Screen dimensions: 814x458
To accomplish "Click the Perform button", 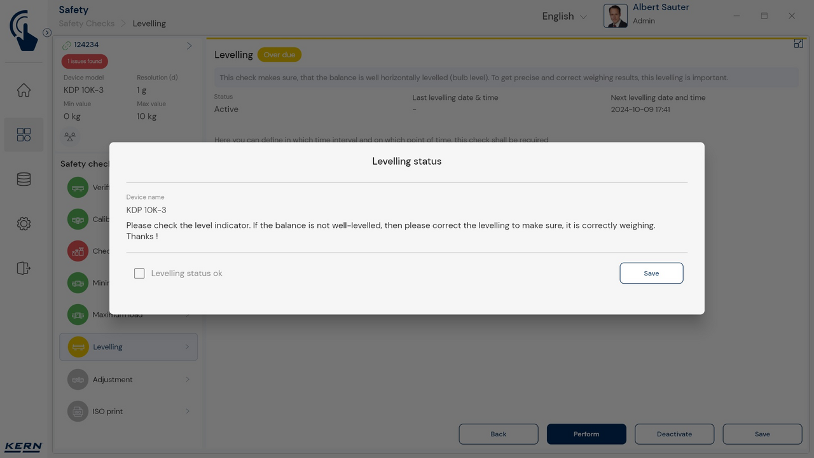I will point(586,434).
